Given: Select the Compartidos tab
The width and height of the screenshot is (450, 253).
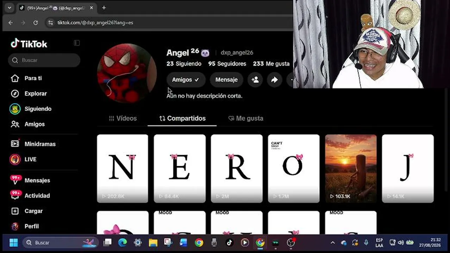Looking at the screenshot, I should pyautogui.click(x=182, y=118).
